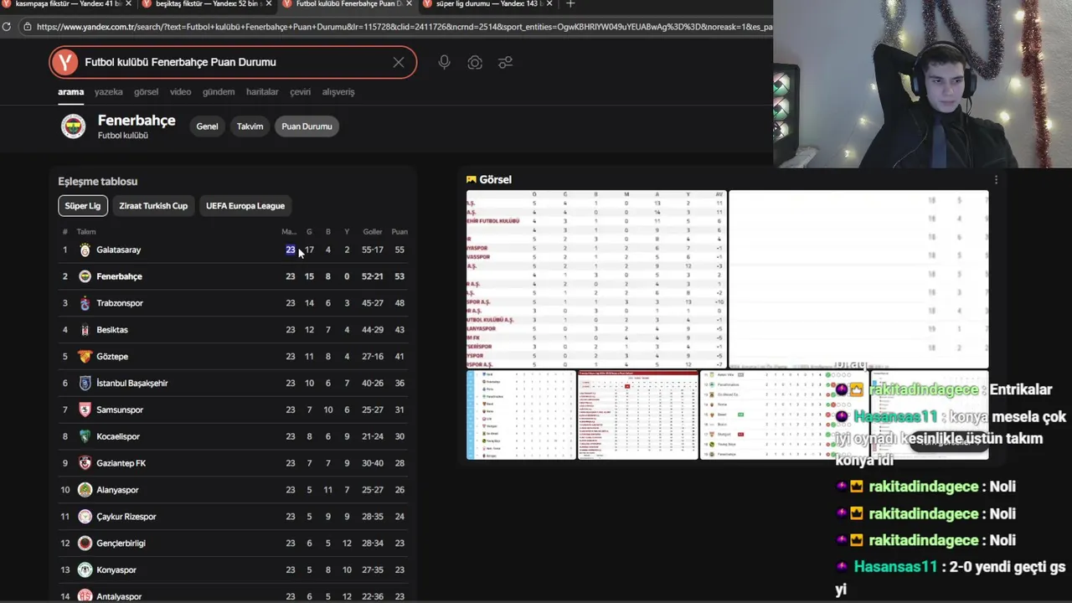
Task: Choose the 'UEFA Europa League' standings filter
Action: [245, 206]
